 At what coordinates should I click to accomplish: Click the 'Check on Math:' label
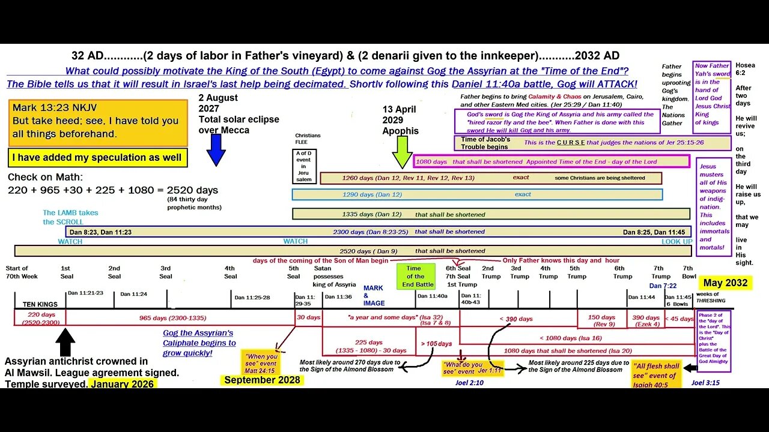tap(44, 178)
